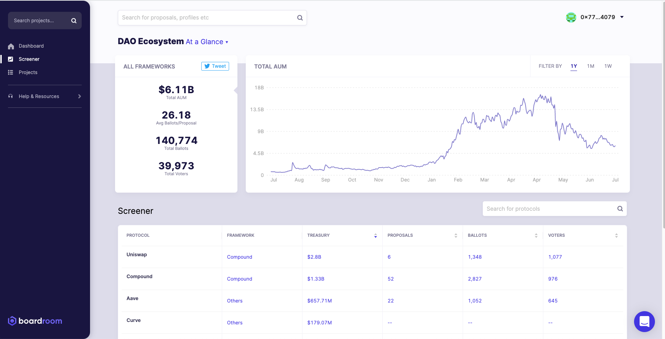The height and width of the screenshot is (339, 665).
Task: Click the Tweet button
Action: [x=215, y=66]
